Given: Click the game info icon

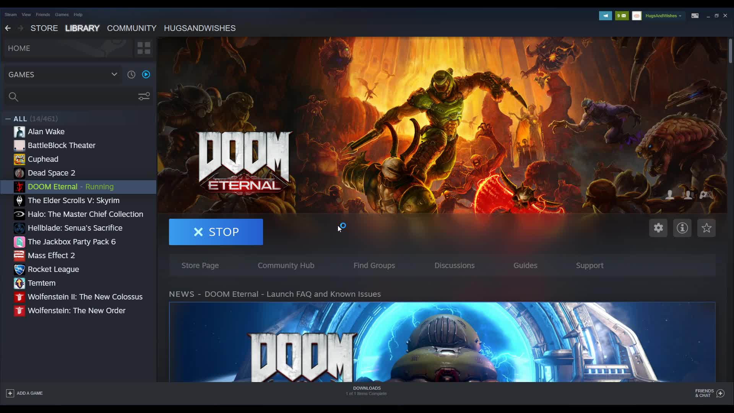Looking at the screenshot, I should (x=682, y=228).
